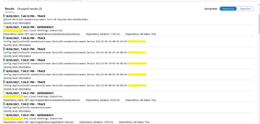
Task: Click the vertical scrollbar on the right
Action: tap(258, 25)
